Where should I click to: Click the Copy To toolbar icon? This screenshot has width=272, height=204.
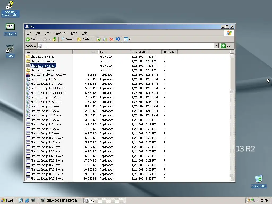pos(105,39)
